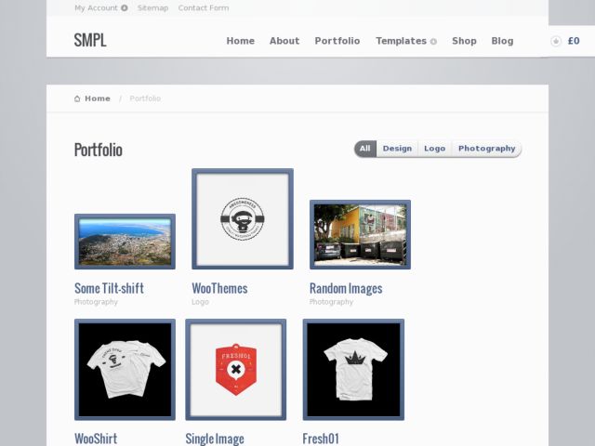The height and width of the screenshot is (446, 595).
Task: Click the £0 cart total
Action: (x=574, y=41)
